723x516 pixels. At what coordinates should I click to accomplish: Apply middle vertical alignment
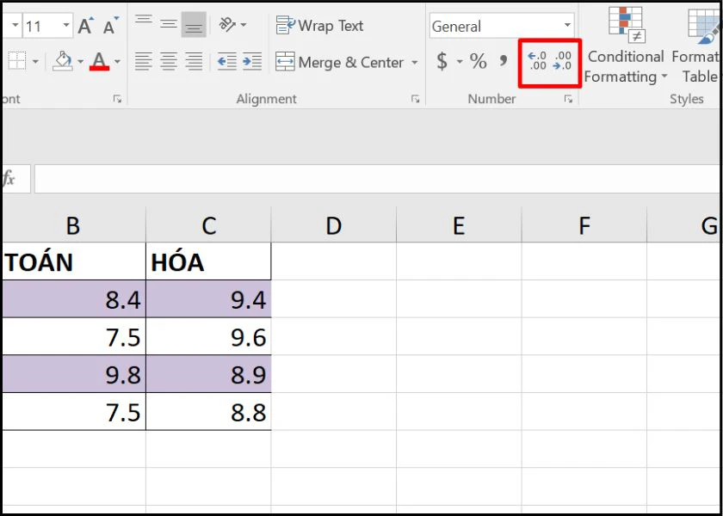click(x=169, y=24)
